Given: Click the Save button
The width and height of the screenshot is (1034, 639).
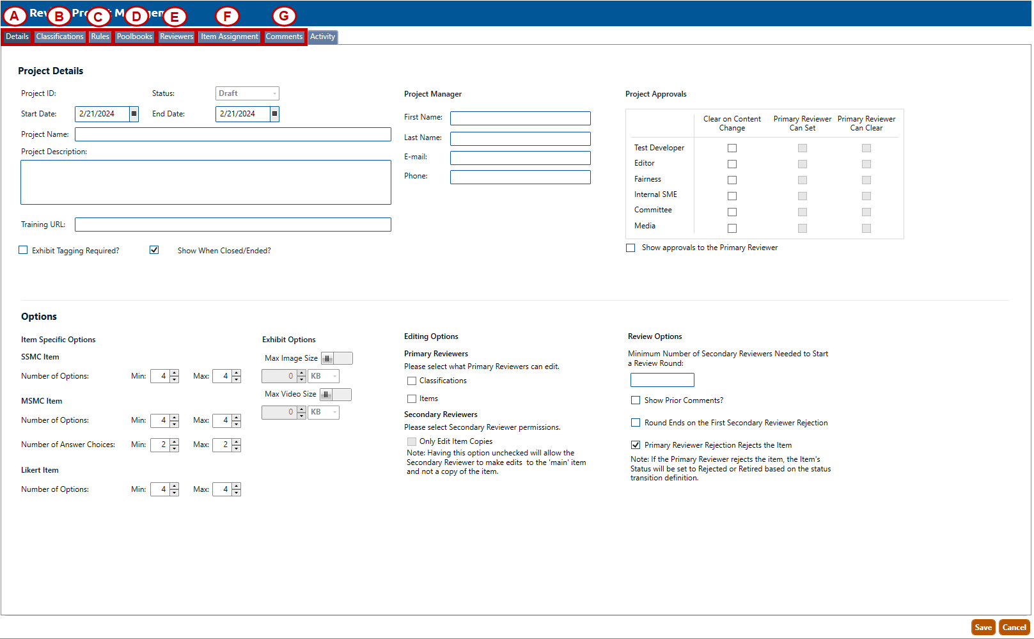Looking at the screenshot, I should coord(983,627).
